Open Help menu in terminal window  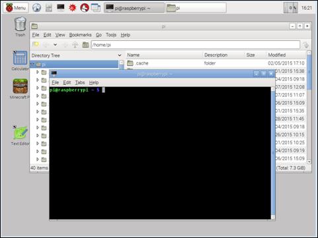(94, 82)
